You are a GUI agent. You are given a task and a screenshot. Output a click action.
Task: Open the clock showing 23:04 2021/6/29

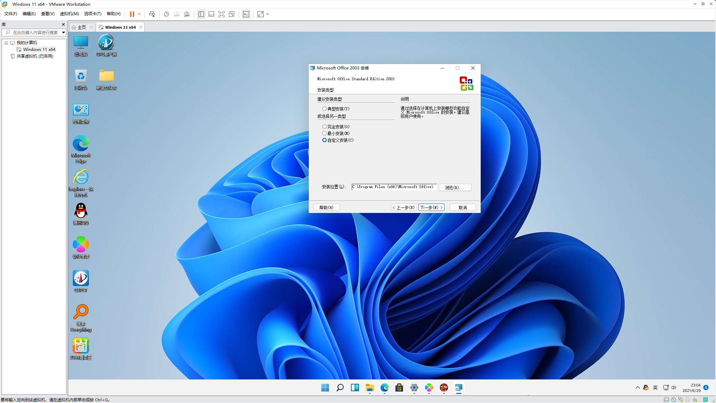coord(692,388)
